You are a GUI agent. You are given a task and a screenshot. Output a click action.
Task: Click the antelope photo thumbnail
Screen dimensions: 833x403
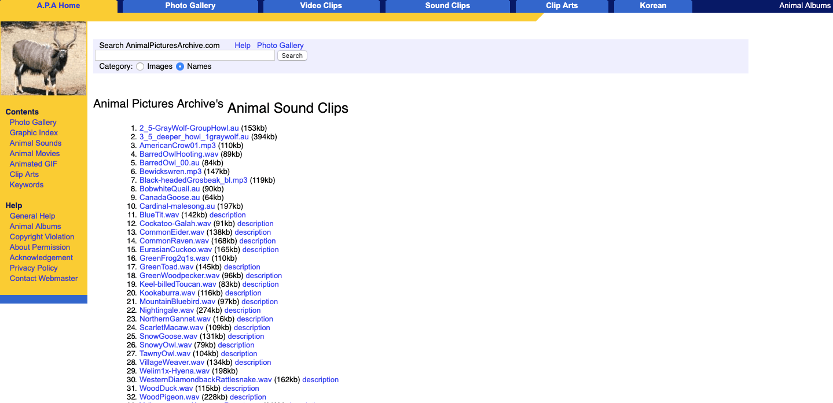tap(43, 58)
